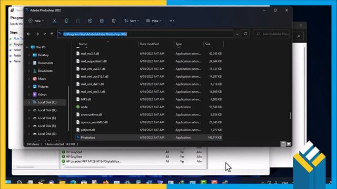337x189 pixels.
Task: Switch to details view via status bar icon
Action: click(283, 144)
